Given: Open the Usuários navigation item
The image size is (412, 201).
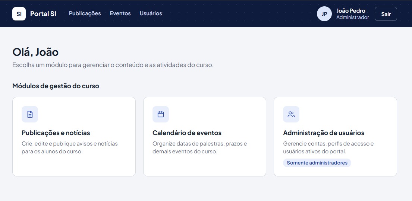Looking at the screenshot, I should 151,13.
